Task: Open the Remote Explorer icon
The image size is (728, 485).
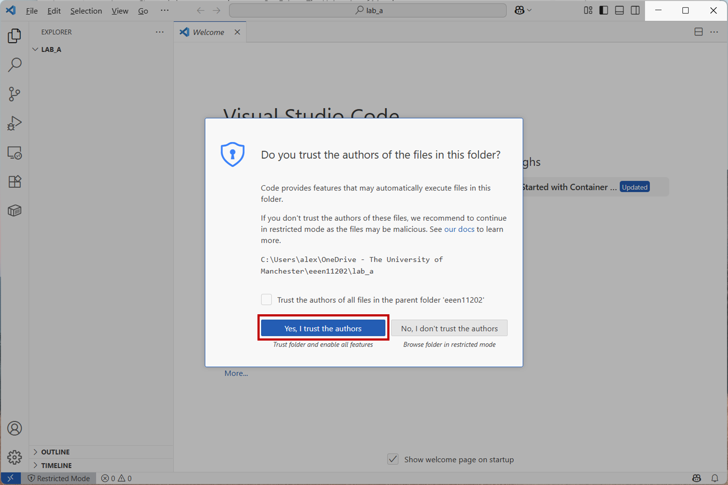Action: [x=15, y=153]
